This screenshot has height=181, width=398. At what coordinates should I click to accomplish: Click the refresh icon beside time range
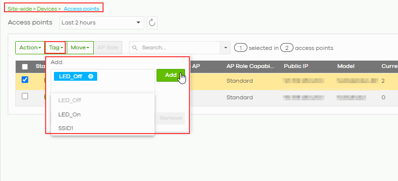(x=152, y=23)
